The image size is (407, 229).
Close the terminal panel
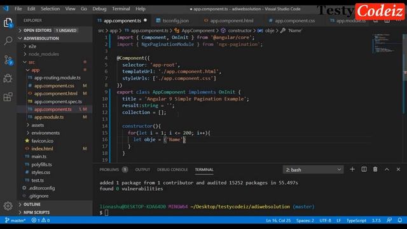tap(398, 169)
